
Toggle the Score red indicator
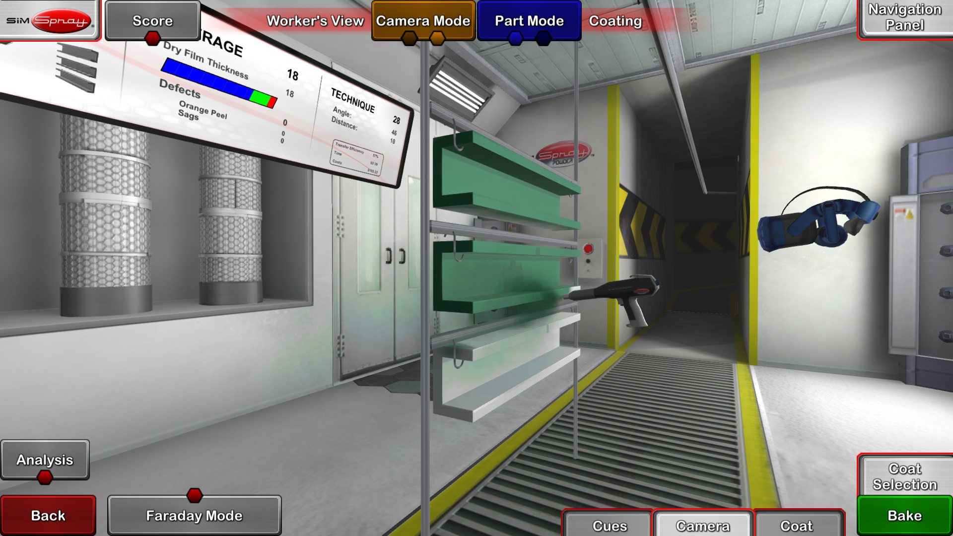152,38
